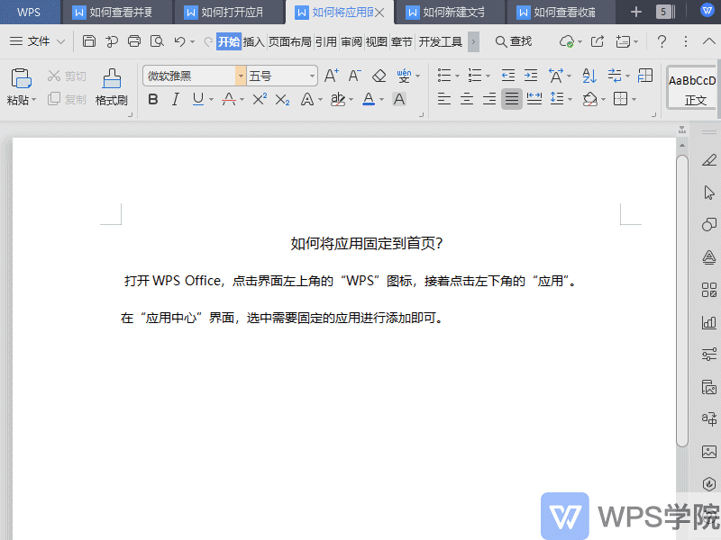The width and height of the screenshot is (721, 540).
Task: Switch to the 视图 ribbon tab
Action: (x=377, y=41)
